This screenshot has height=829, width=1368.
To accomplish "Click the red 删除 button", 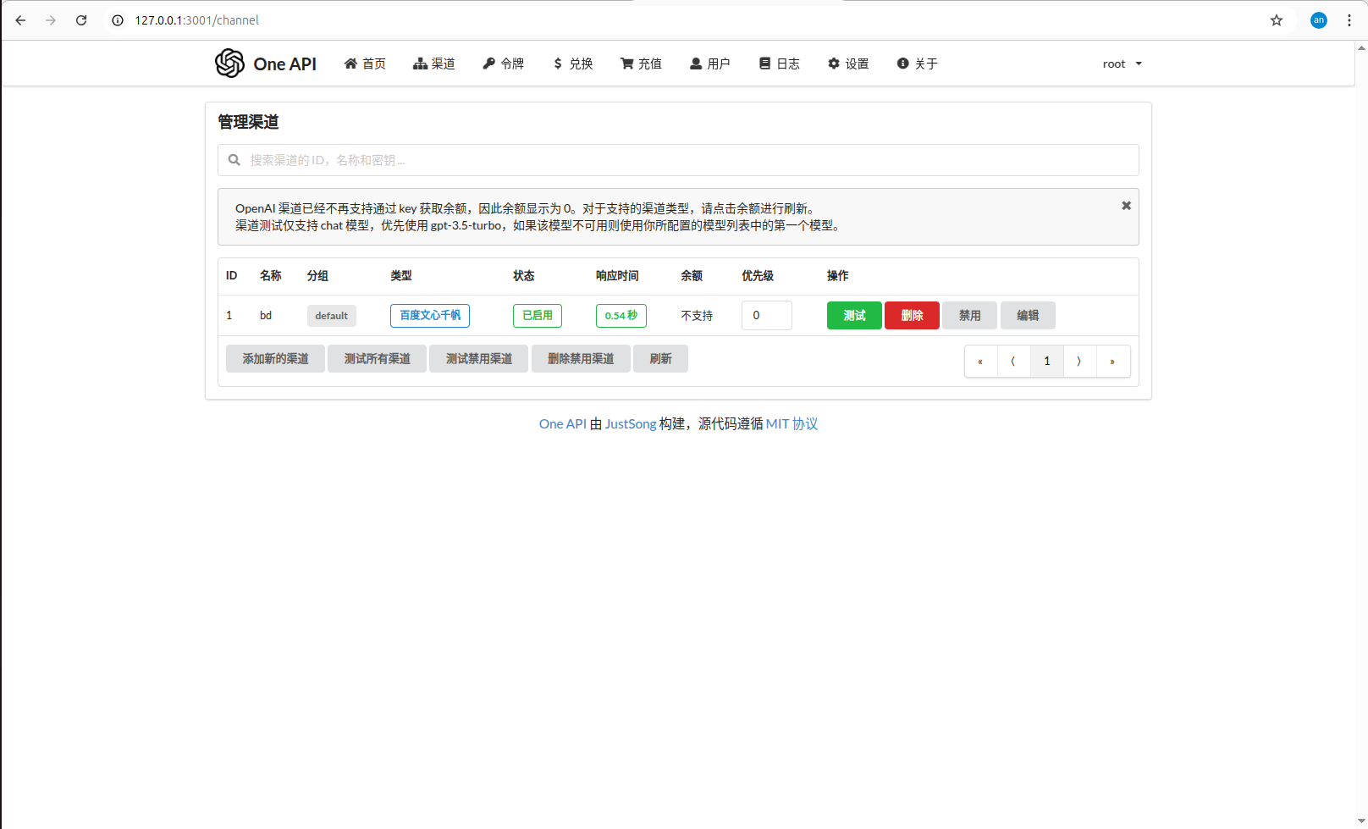I will point(912,316).
